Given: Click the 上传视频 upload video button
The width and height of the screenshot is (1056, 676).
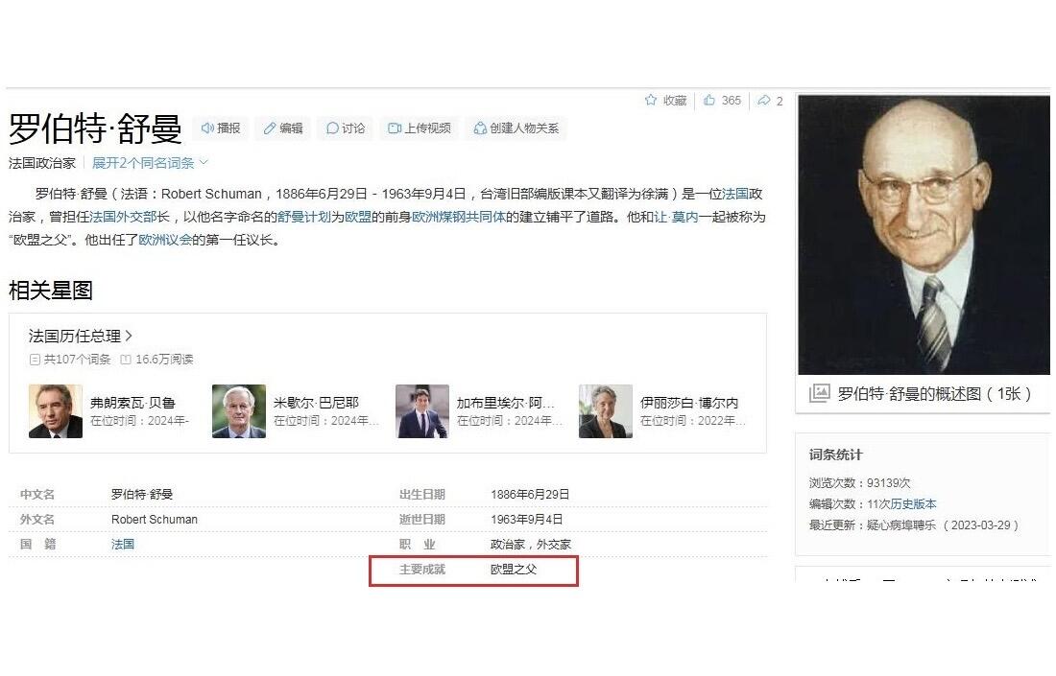Looking at the screenshot, I should point(419,128).
